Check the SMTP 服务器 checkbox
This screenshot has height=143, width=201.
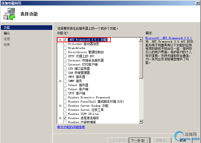pyautogui.click(x=65, y=77)
